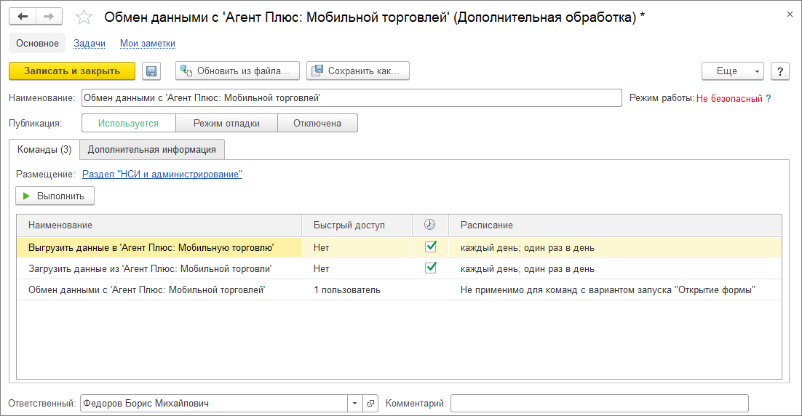Expand the Ответственный dropdown list
This screenshot has height=416, width=802.
click(x=355, y=403)
